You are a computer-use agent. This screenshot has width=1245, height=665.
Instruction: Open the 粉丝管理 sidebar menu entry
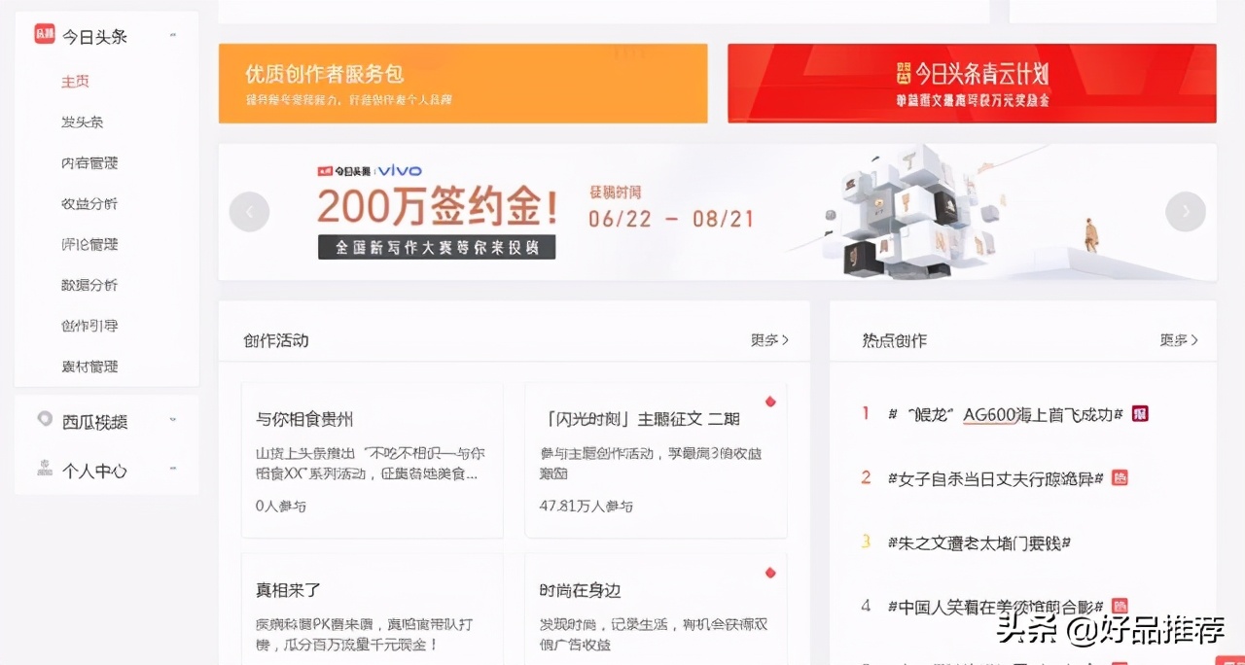[89, 367]
